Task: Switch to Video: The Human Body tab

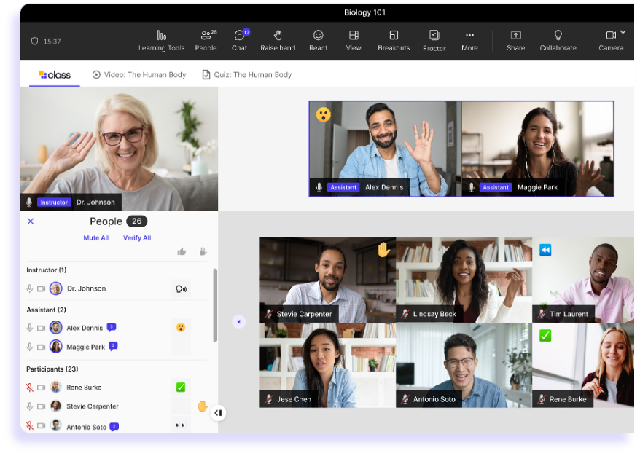Action: click(x=139, y=74)
